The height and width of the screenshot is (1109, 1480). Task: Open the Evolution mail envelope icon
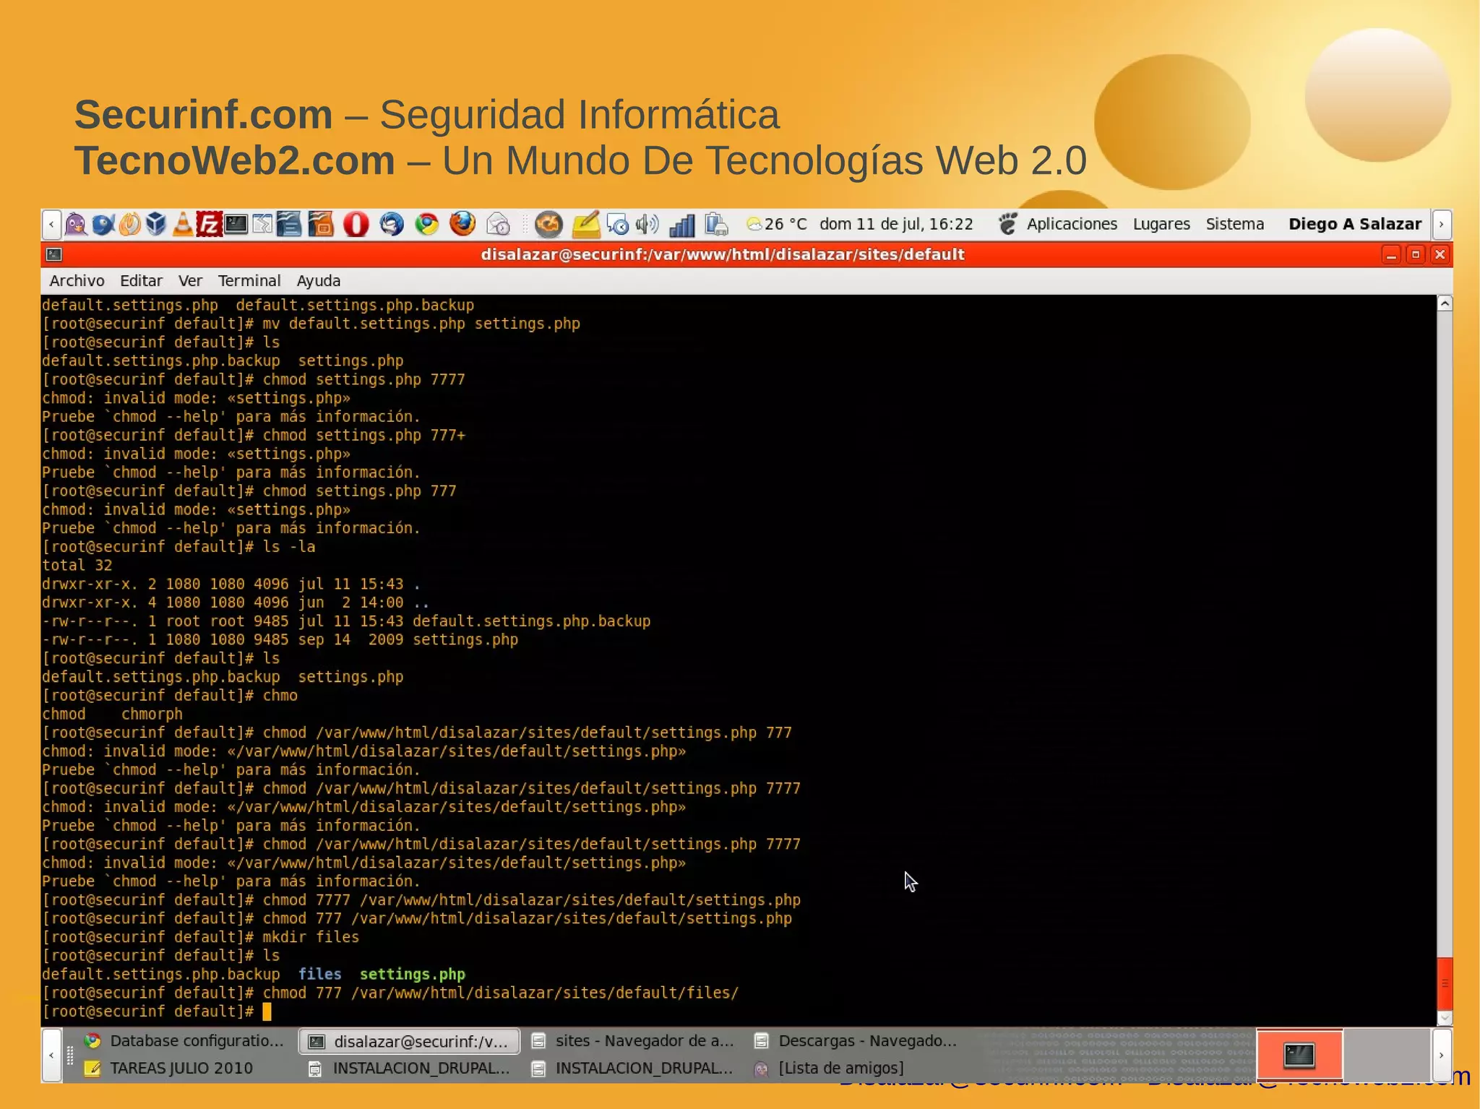(498, 224)
